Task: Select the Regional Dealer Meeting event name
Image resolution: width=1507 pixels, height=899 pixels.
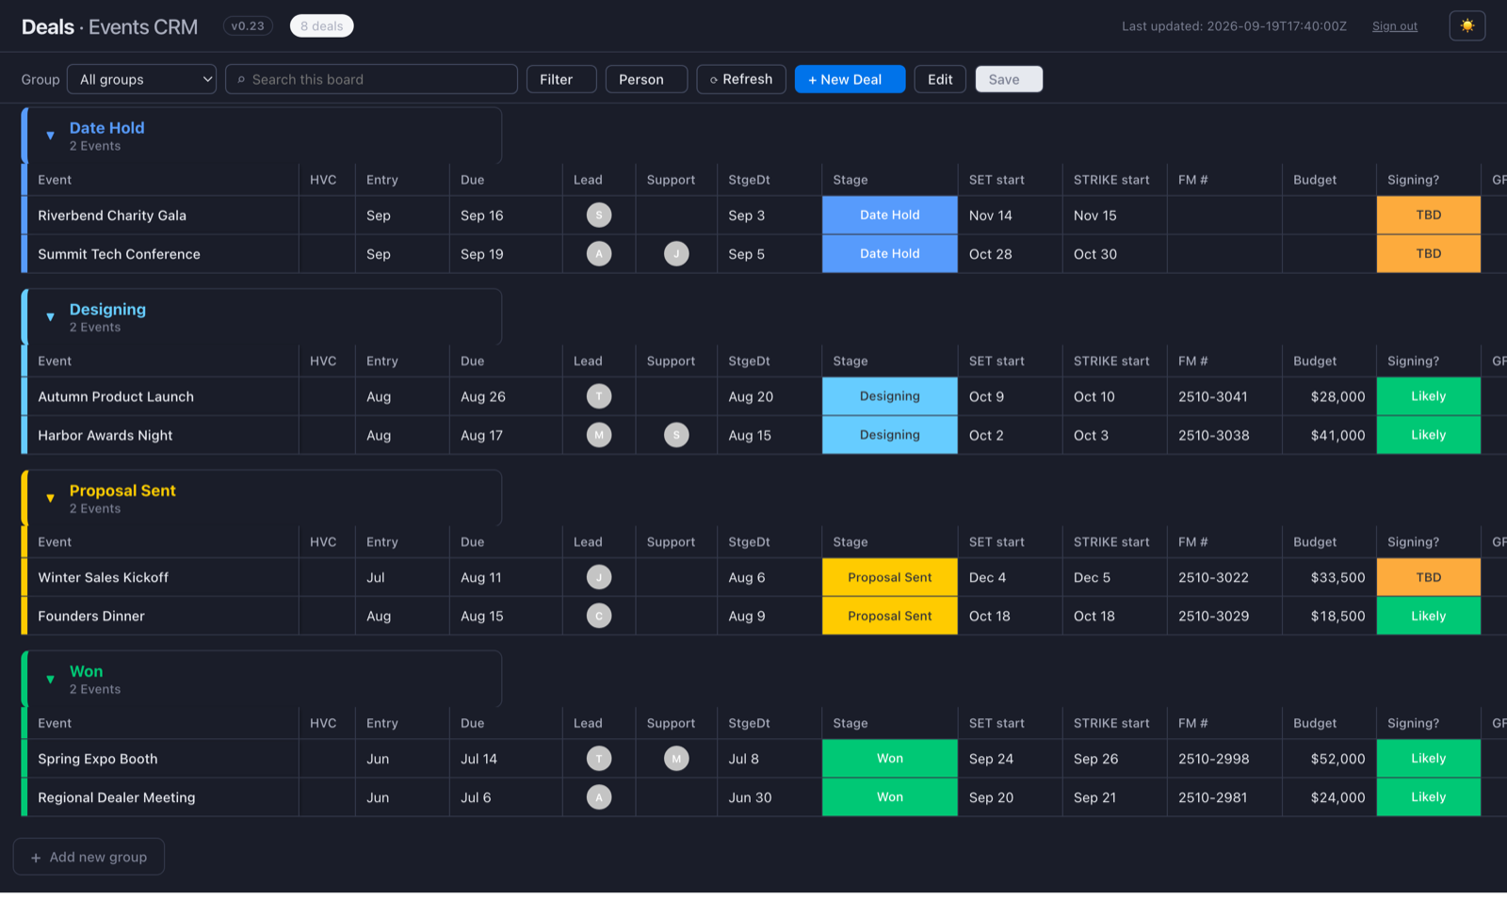Action: tap(117, 797)
